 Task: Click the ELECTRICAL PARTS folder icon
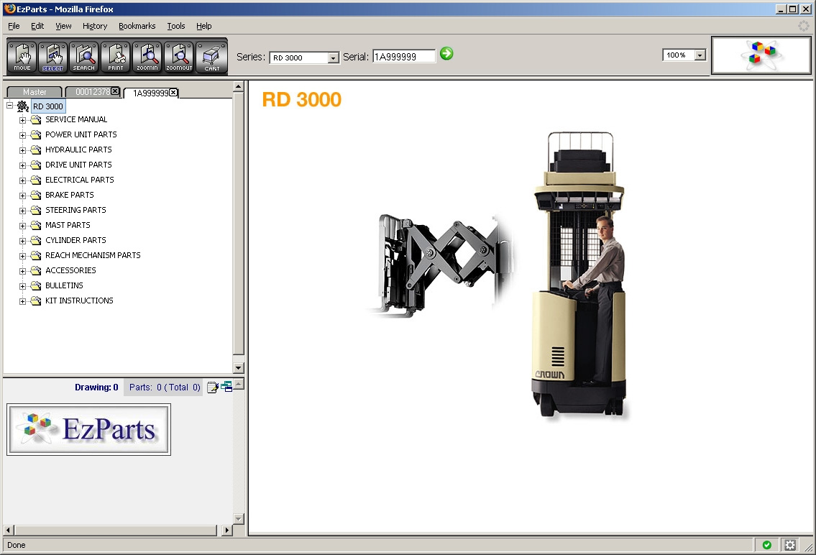[35, 180]
